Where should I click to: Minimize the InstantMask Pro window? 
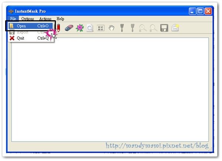pos(192,11)
